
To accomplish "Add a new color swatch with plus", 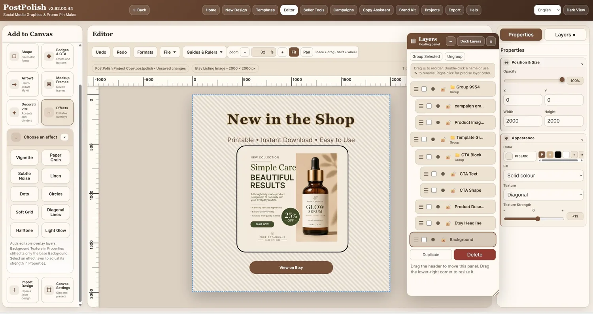I will click(x=574, y=155).
